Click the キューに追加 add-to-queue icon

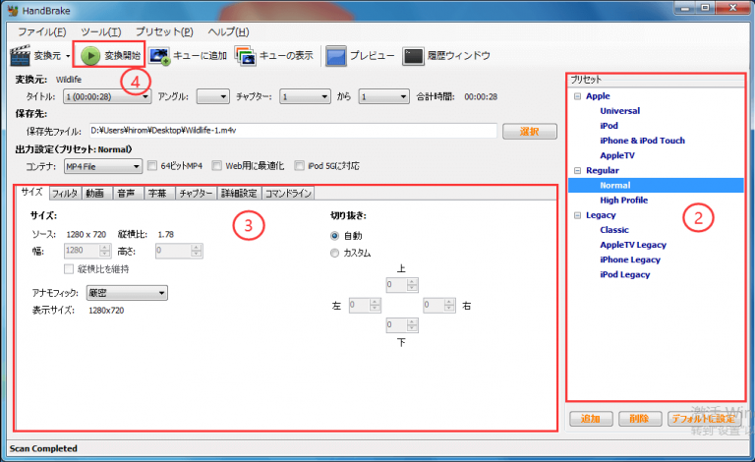[159, 56]
